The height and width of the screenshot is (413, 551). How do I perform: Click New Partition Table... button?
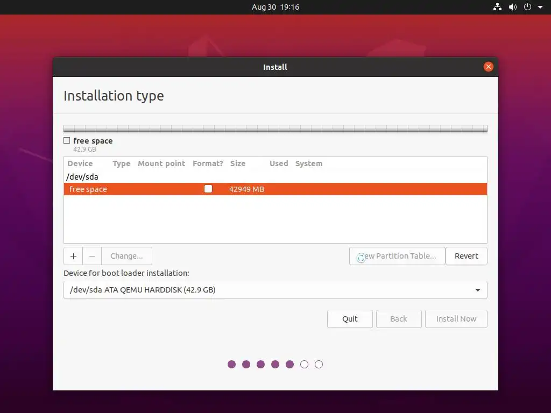(x=397, y=256)
